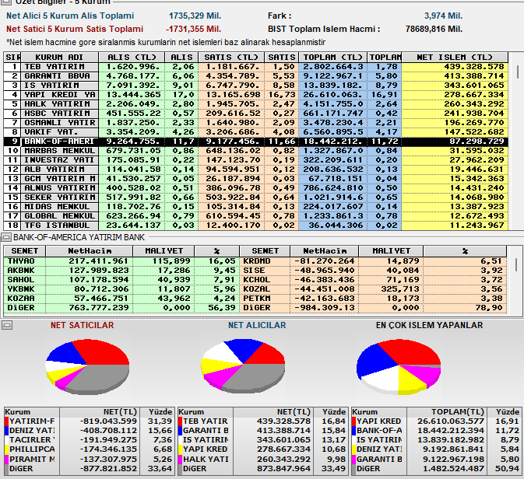524x479 pixels.
Task: Sort by NET ISLEM (TL) column header
Action: pyautogui.click(x=455, y=57)
